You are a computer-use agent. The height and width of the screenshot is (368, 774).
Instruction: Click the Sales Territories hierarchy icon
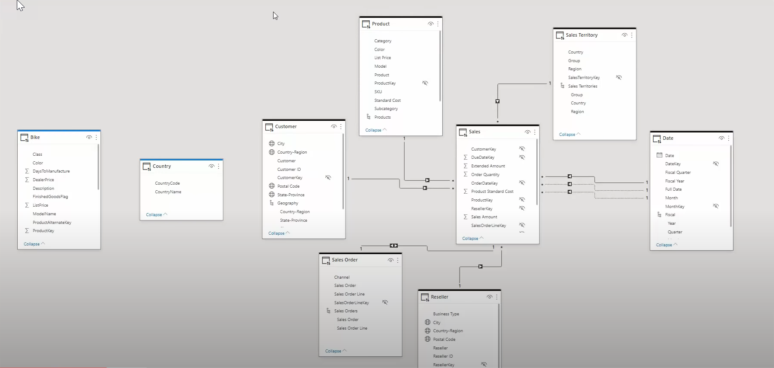tap(562, 86)
